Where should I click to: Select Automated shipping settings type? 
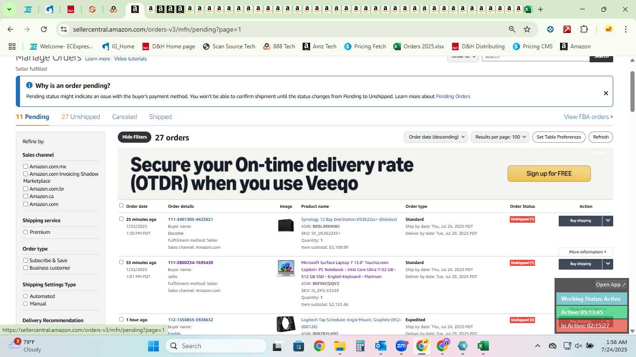point(26,296)
